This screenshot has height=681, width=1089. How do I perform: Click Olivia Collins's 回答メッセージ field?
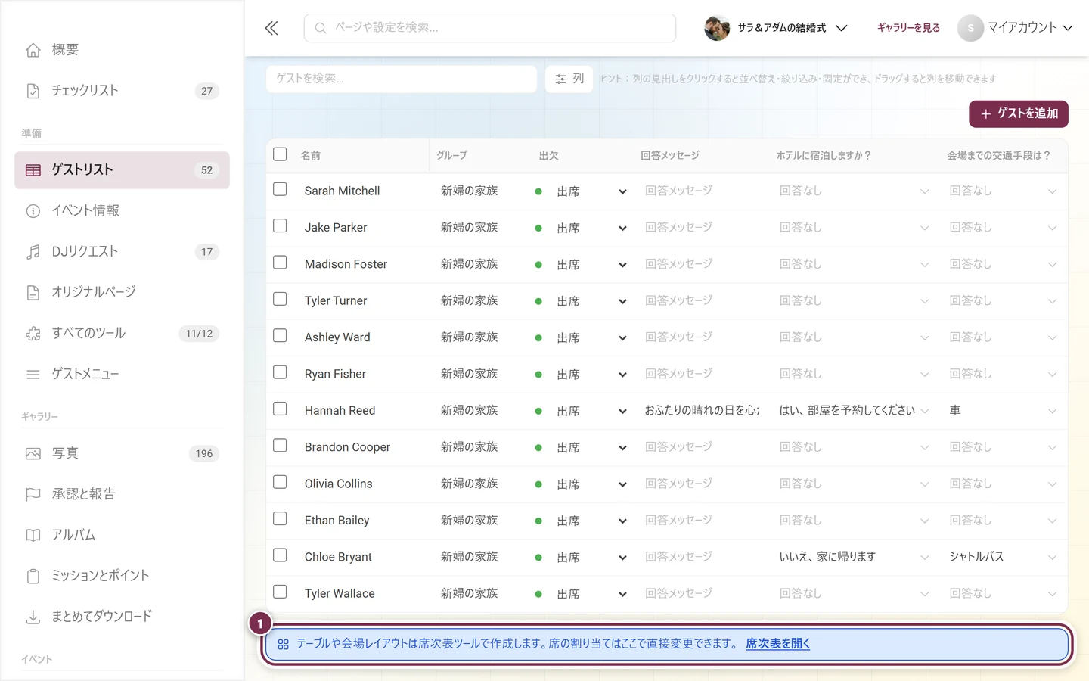702,484
